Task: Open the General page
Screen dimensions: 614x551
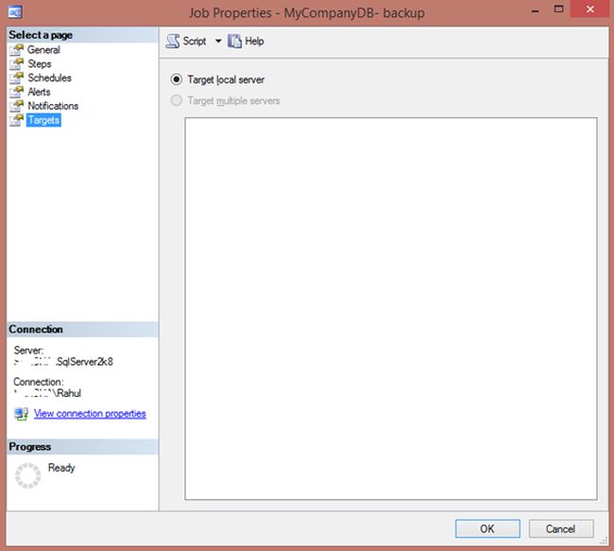Action: point(43,50)
